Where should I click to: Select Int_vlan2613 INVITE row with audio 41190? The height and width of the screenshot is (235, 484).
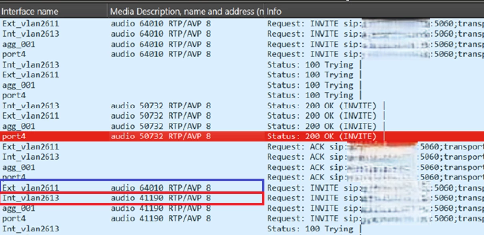pyautogui.click(x=242, y=198)
